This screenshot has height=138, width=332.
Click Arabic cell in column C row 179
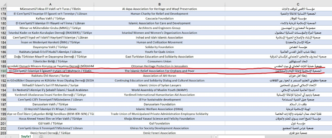pos(278,18)
